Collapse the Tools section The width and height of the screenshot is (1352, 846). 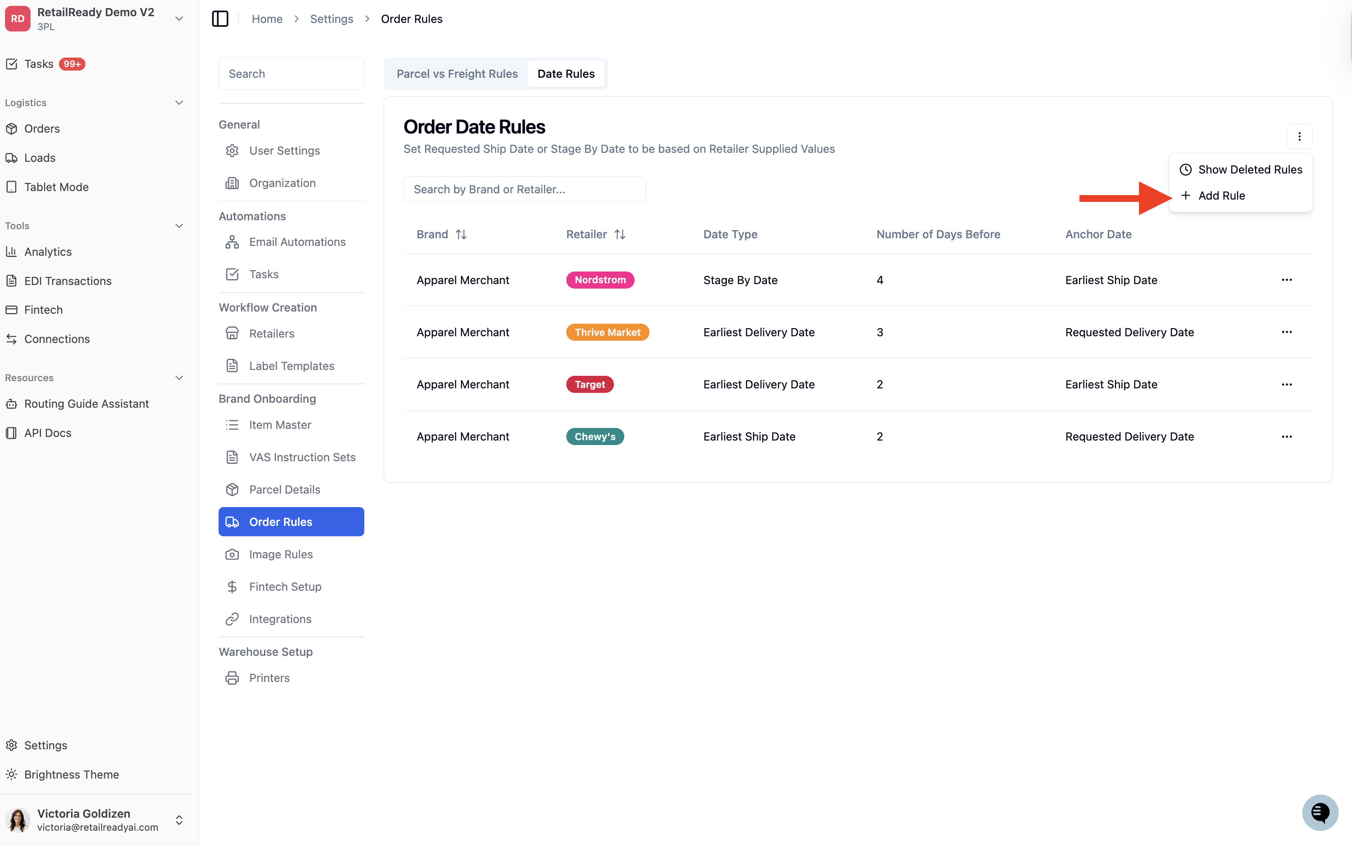pyautogui.click(x=179, y=226)
